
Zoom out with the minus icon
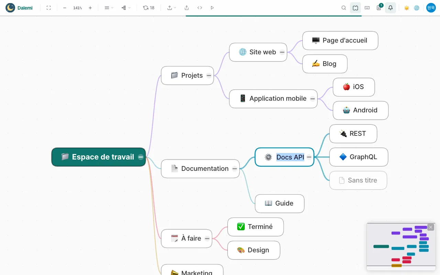tap(65, 8)
